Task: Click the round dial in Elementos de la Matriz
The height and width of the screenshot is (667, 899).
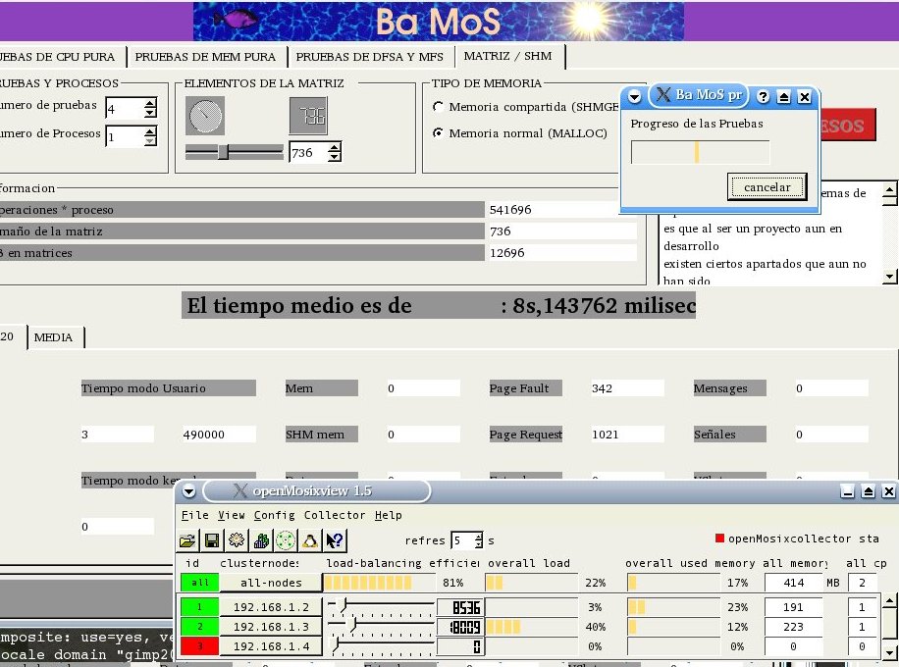Action: pyautogui.click(x=205, y=117)
